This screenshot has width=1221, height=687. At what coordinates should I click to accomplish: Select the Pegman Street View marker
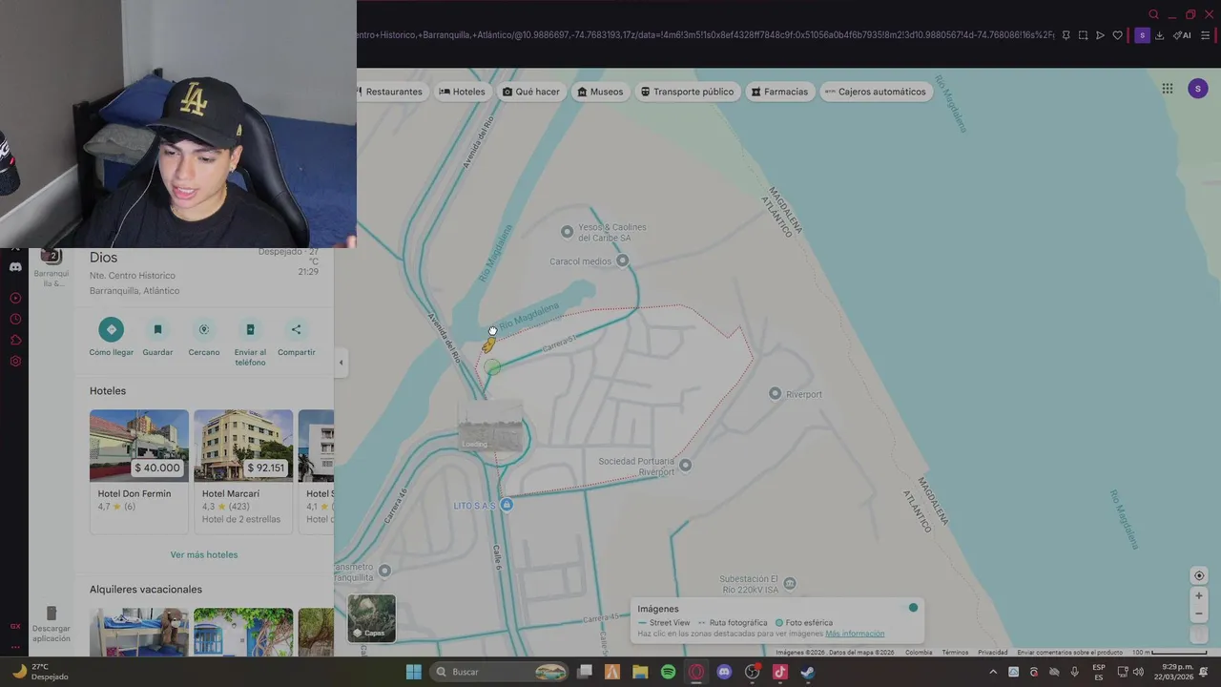pyautogui.click(x=488, y=344)
